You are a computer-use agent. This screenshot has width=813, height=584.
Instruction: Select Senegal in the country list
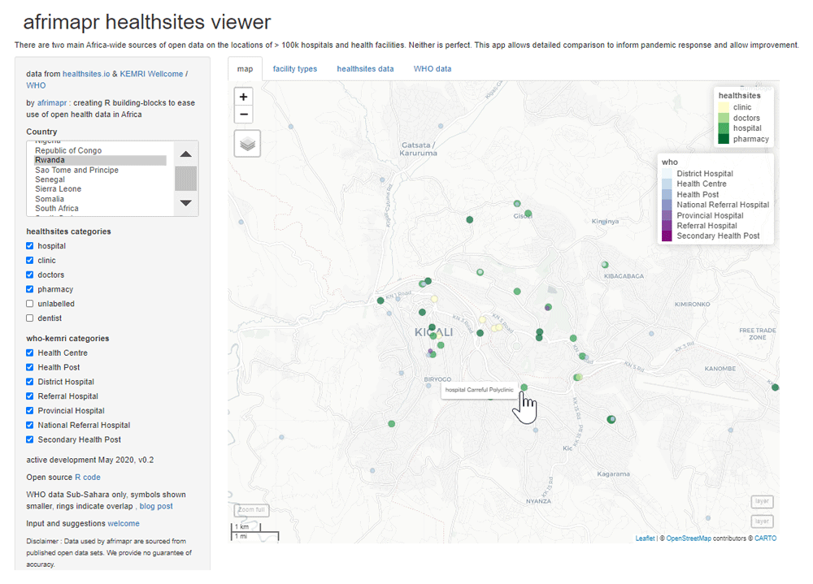tap(50, 180)
